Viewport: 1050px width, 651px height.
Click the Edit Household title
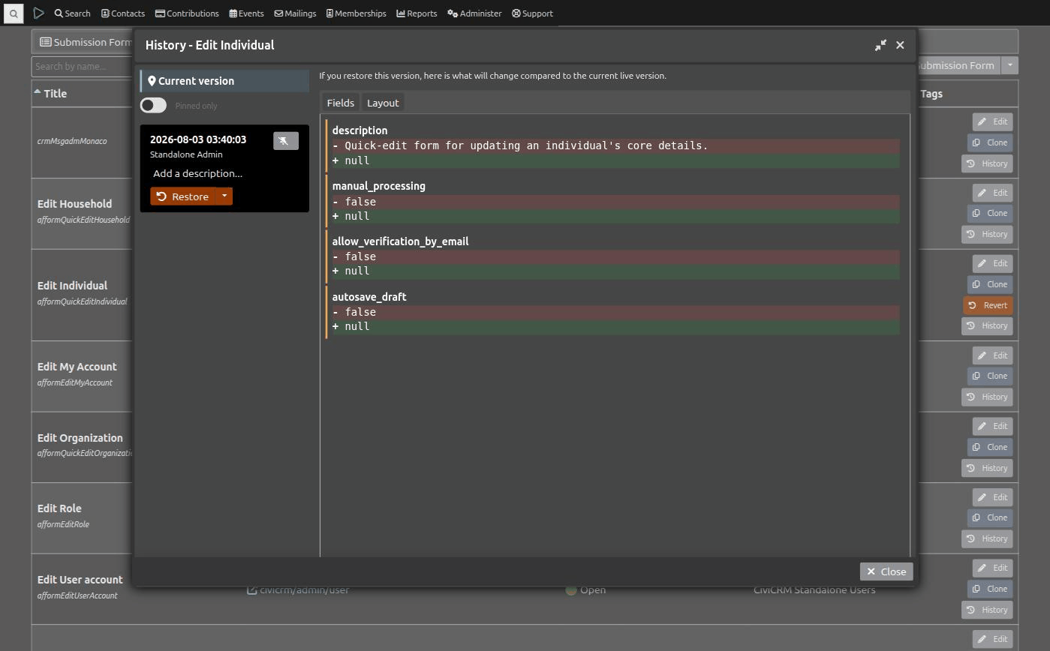74,204
